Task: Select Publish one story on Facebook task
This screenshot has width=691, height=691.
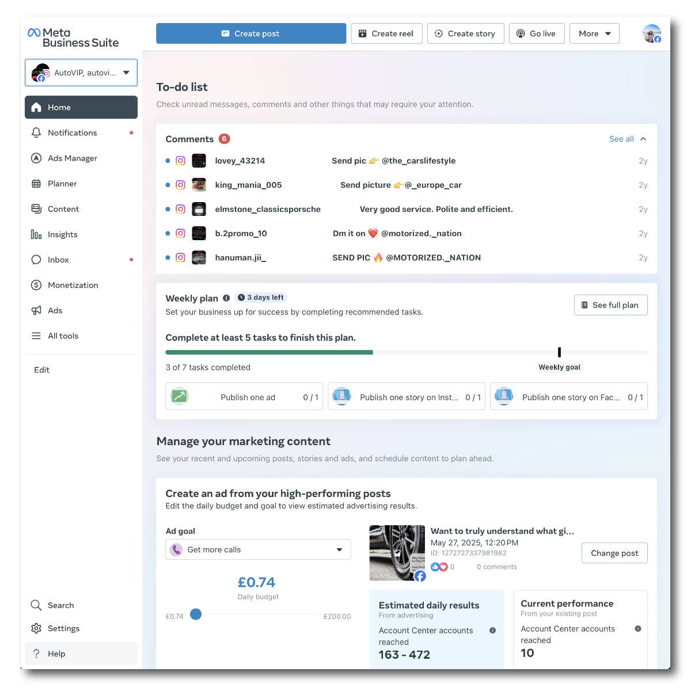Action: [x=569, y=397]
